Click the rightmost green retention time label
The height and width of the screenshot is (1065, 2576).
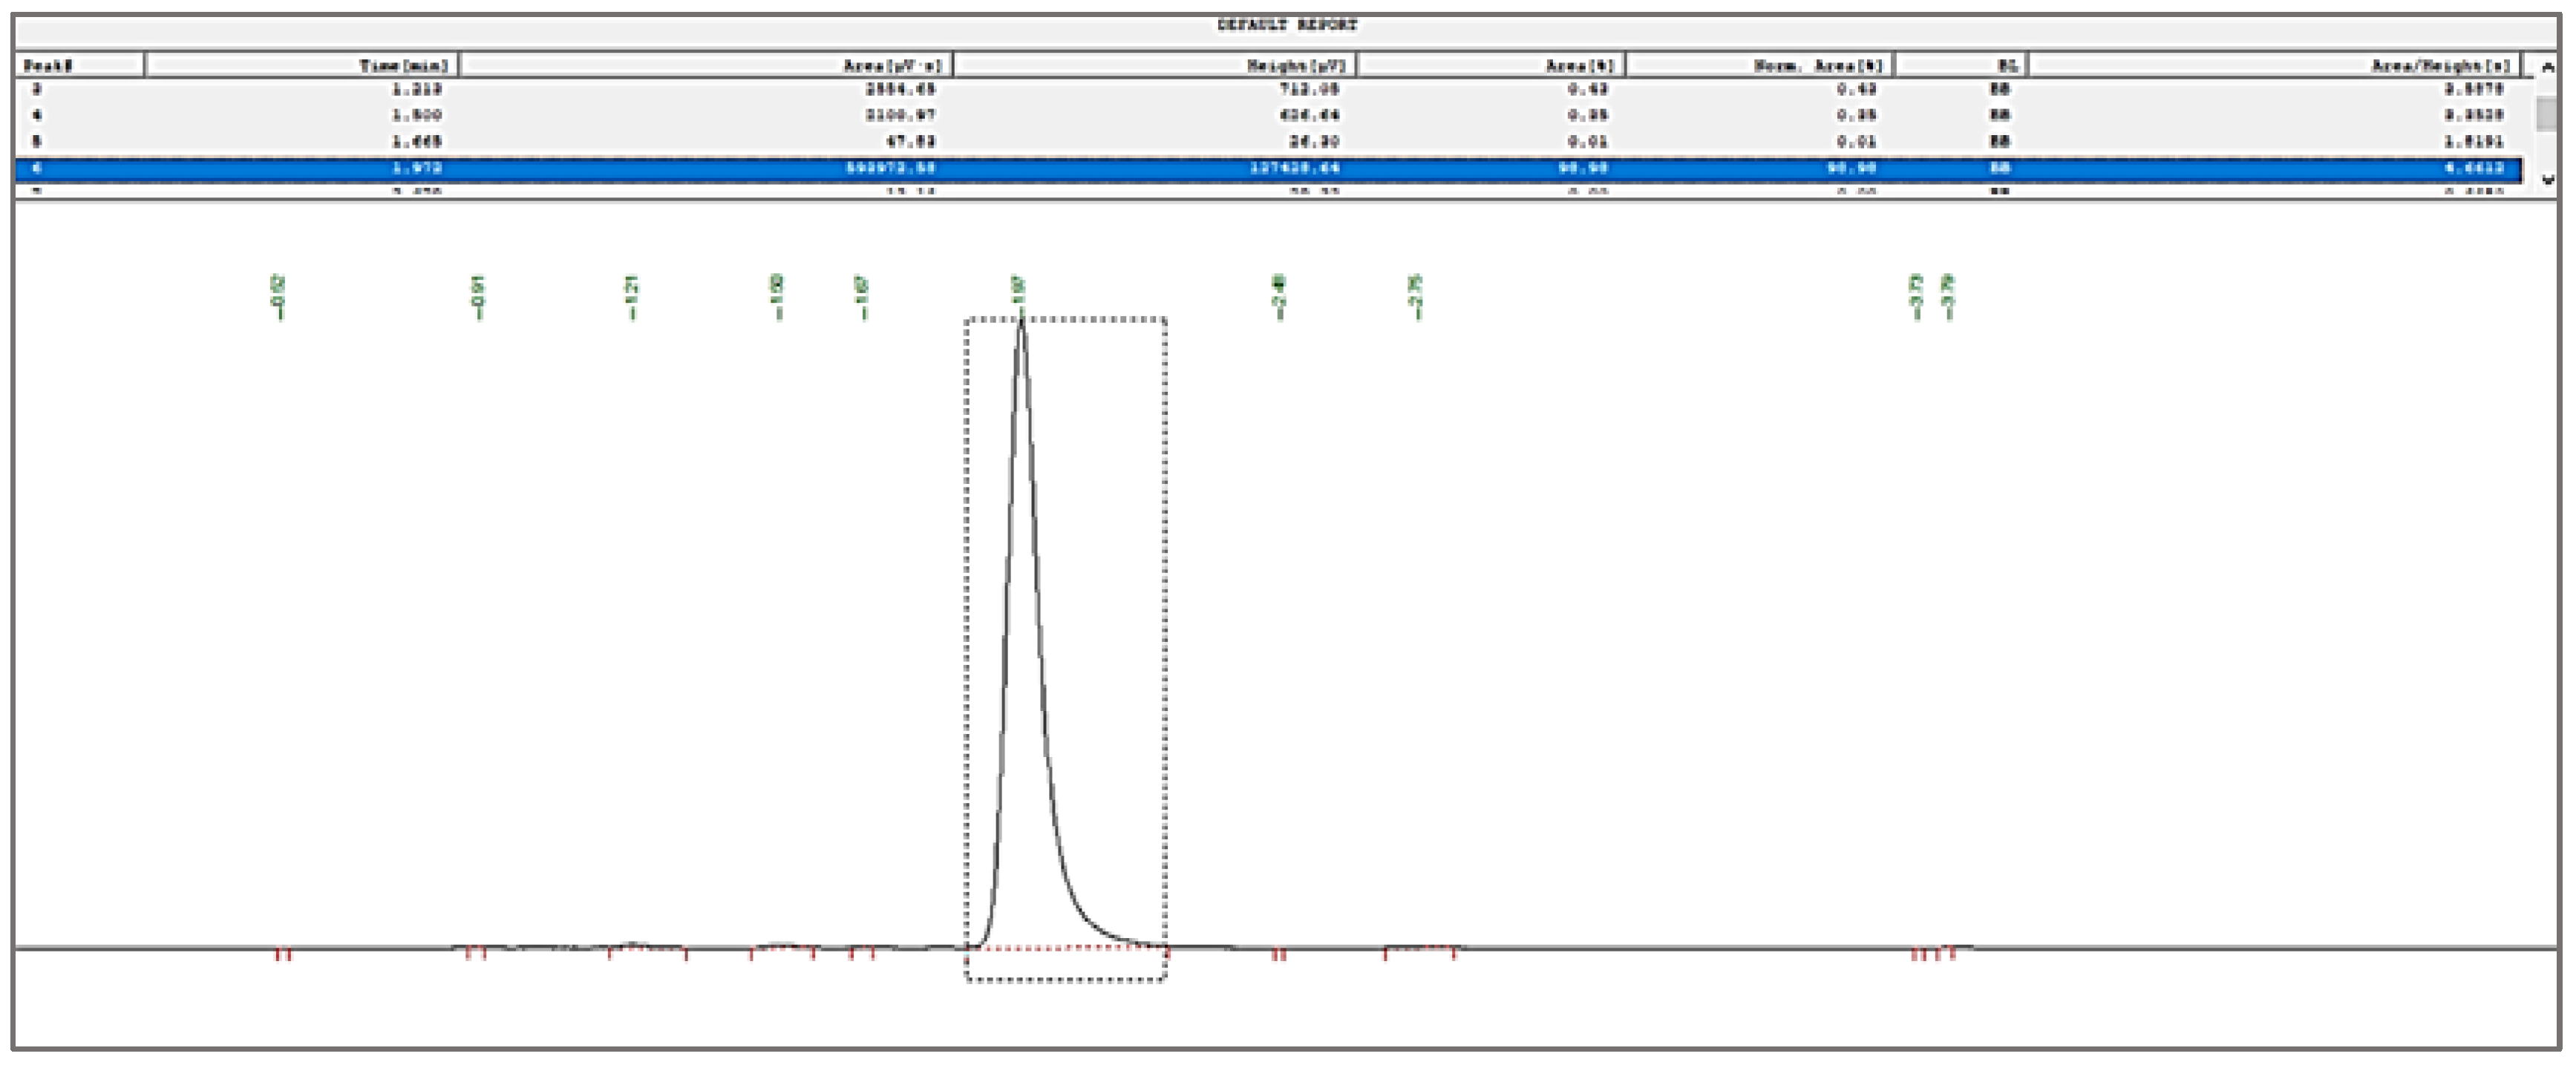[1948, 297]
